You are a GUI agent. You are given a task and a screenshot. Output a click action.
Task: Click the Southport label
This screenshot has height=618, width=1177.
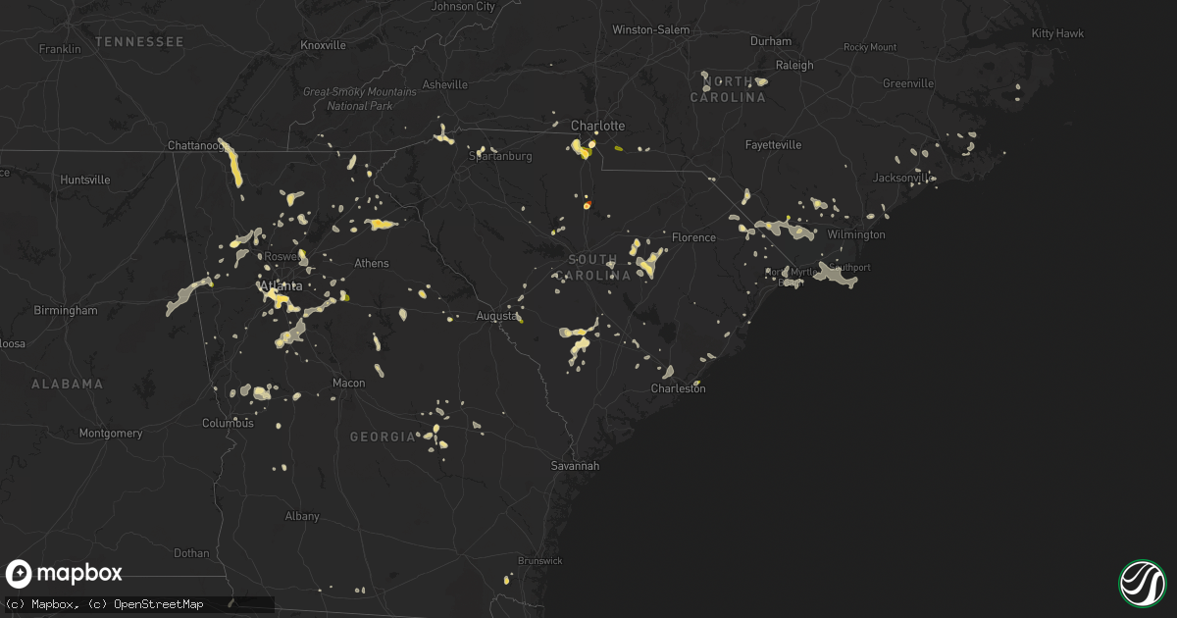849,267
